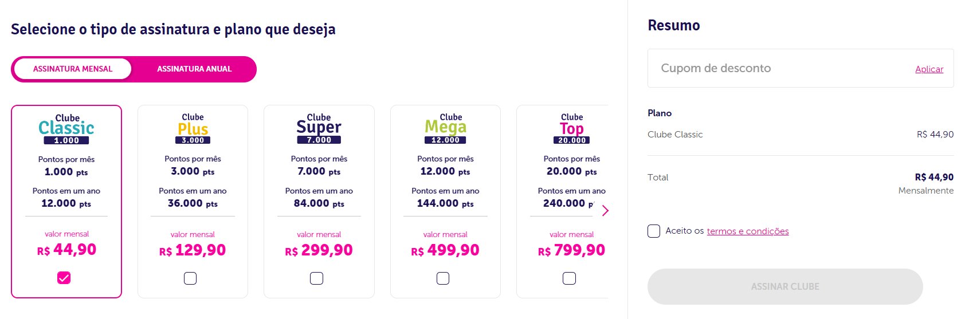The image size is (973, 319).
Task: Click the Clube Top logo
Action: tap(572, 128)
